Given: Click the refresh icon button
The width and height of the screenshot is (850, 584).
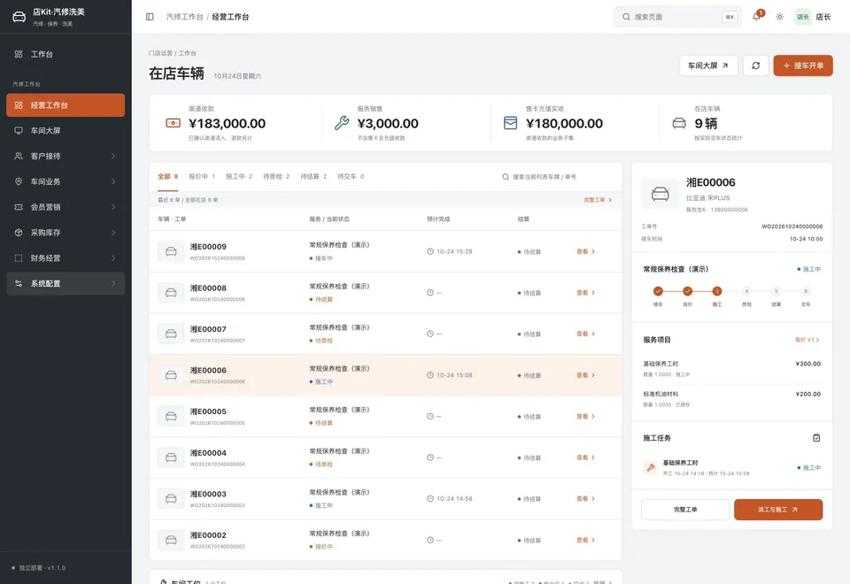Looking at the screenshot, I should (755, 65).
